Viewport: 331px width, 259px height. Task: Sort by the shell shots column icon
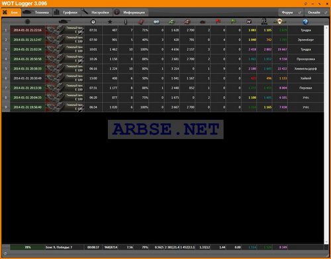[126, 22]
